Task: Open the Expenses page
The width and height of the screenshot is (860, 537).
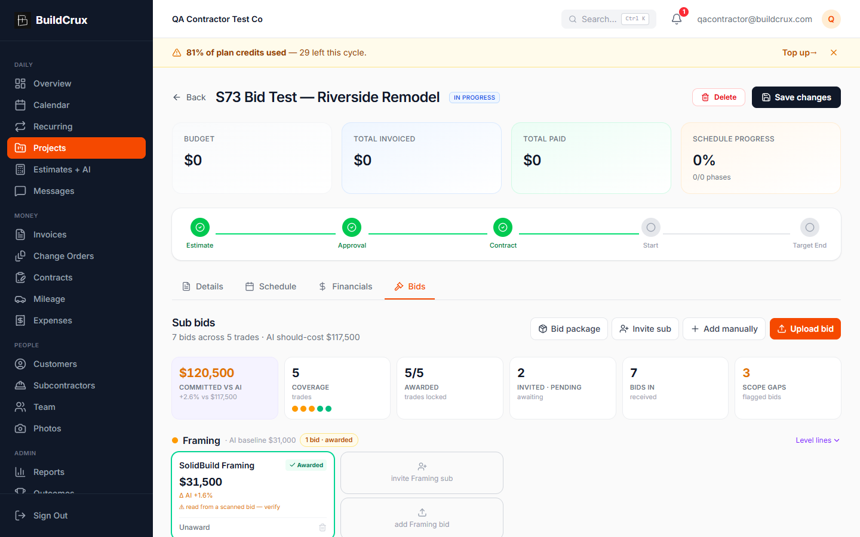Action: (x=76, y=320)
